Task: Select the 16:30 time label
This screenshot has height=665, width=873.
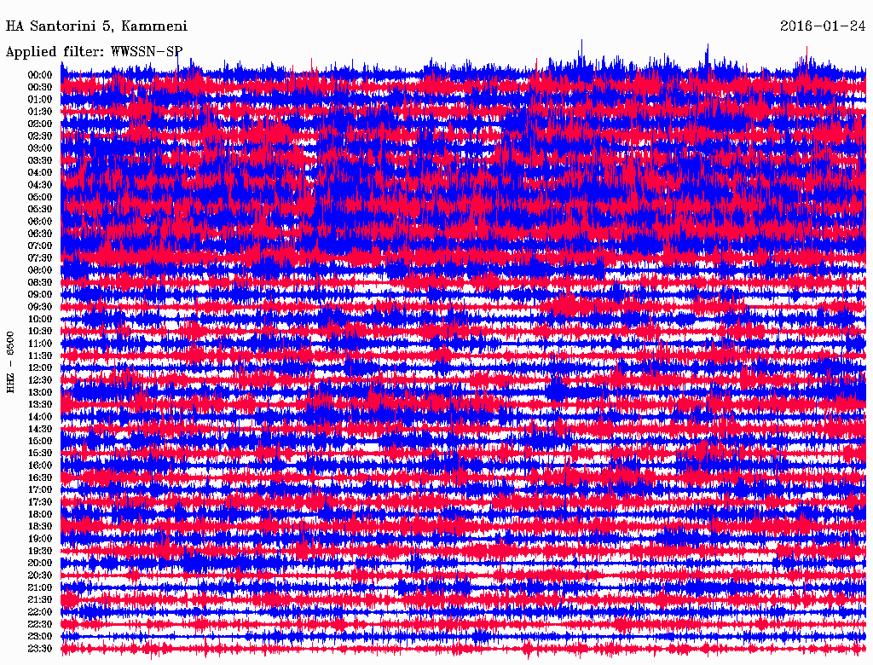Action: tap(39, 477)
